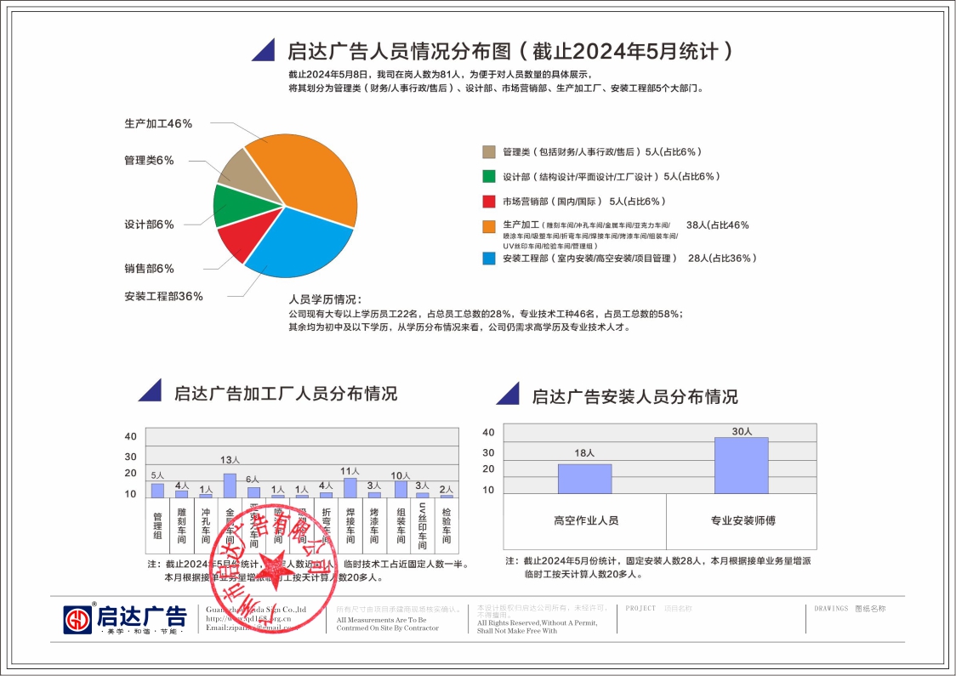Click the 雕刻车间 category label
Screen dimensions: 956x676
[x=182, y=525]
